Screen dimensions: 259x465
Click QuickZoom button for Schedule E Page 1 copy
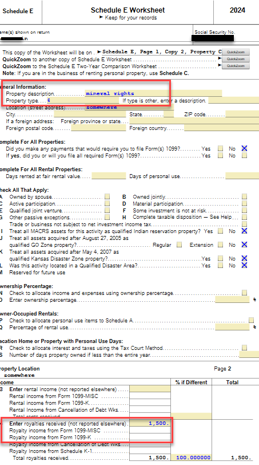click(x=236, y=52)
